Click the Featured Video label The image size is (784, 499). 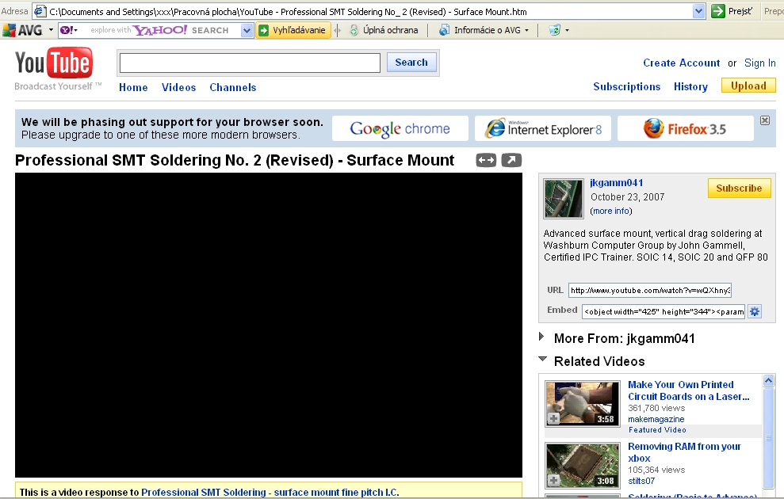tap(657, 429)
